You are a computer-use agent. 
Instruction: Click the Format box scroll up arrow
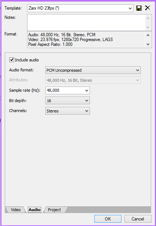pyautogui.click(x=148, y=35)
